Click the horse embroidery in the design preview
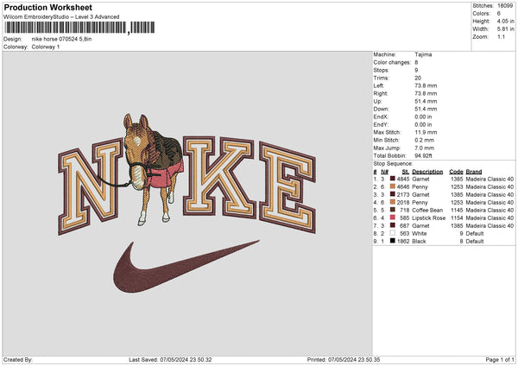 [x=152, y=168]
